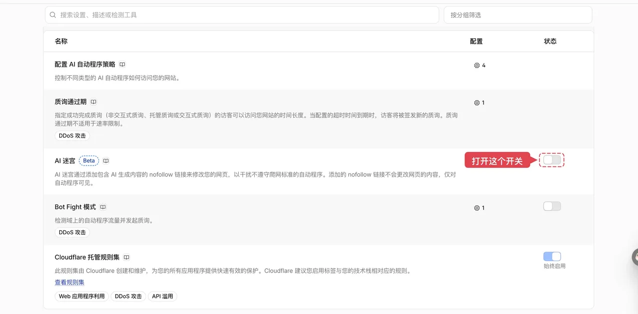This screenshot has width=638, height=314.
Task: Click the 配置 column header
Action: 476,41
